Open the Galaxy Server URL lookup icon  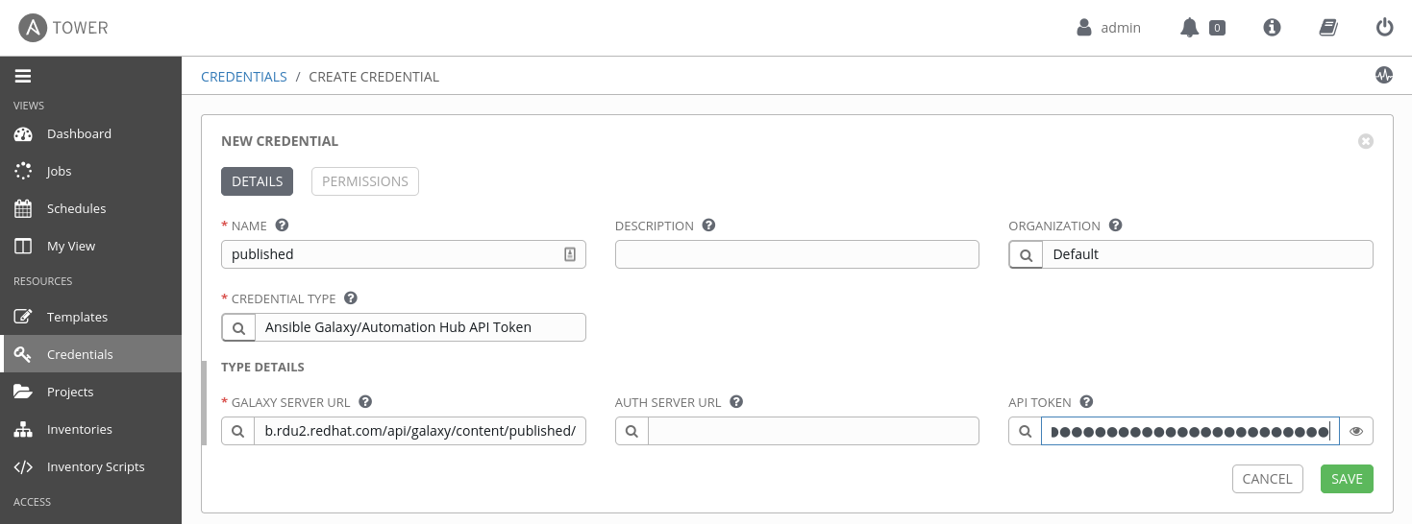pos(238,431)
